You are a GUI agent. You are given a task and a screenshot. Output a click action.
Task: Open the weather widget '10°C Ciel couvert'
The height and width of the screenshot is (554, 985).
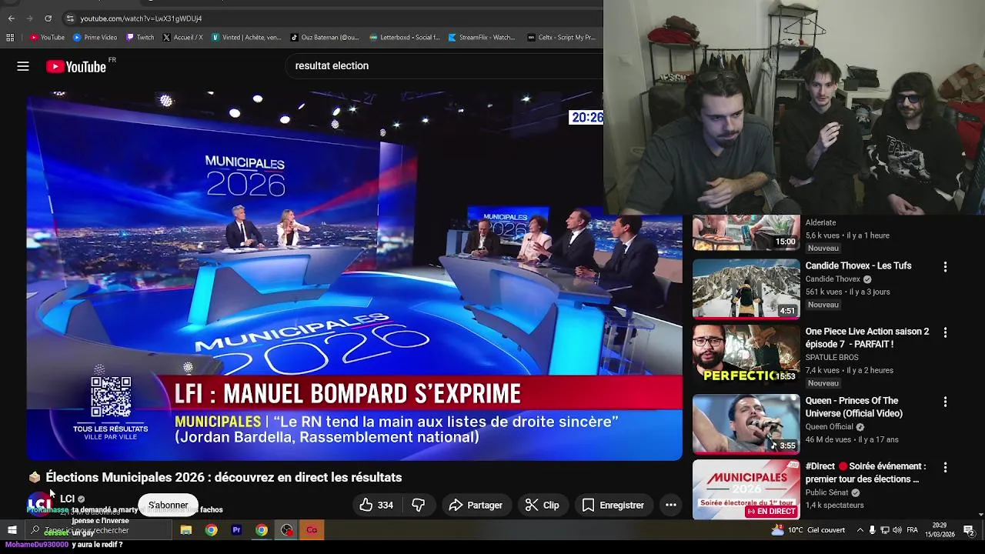click(x=808, y=530)
